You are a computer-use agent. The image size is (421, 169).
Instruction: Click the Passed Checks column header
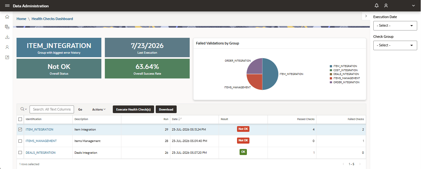[x=306, y=119]
